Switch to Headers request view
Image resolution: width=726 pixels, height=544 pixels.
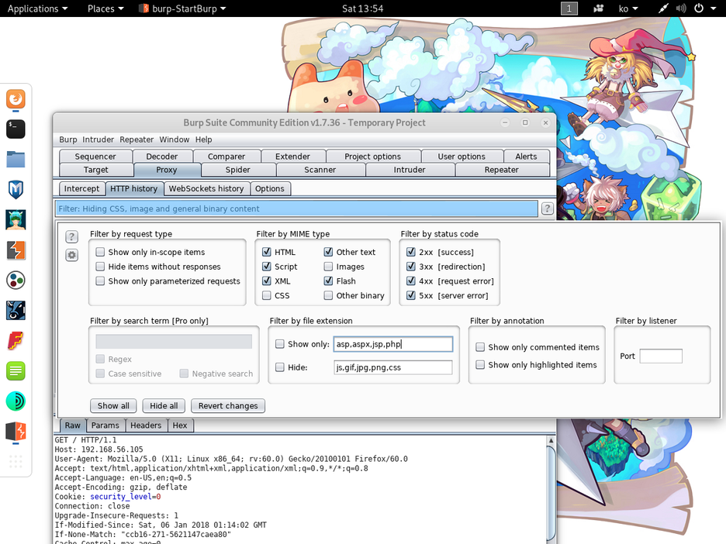(146, 425)
